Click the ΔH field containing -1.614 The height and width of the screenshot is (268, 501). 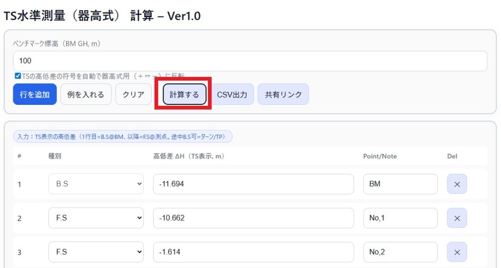253,252
